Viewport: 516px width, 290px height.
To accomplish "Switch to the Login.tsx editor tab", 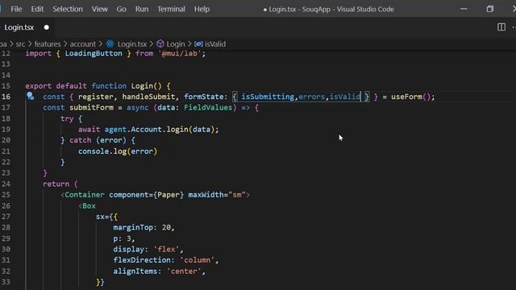I will coord(19,27).
